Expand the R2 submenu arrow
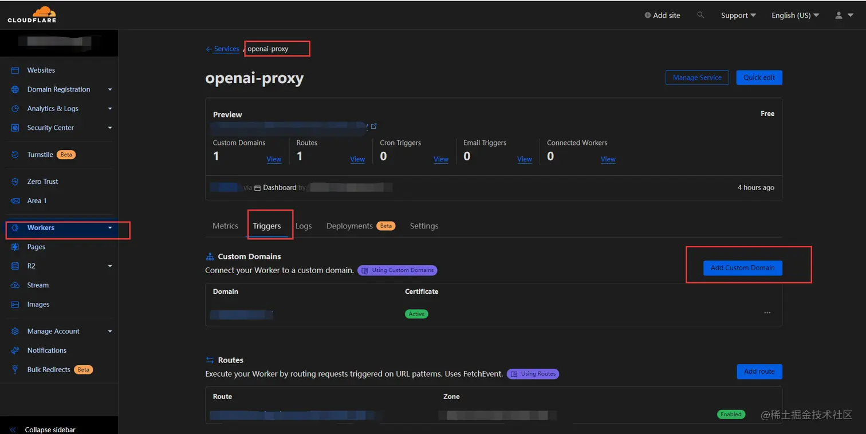The width and height of the screenshot is (866, 434). 110,266
